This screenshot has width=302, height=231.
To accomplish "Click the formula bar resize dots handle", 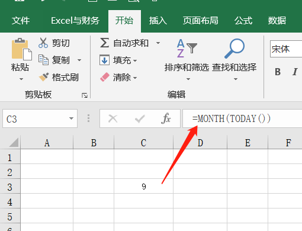I will [88, 118].
